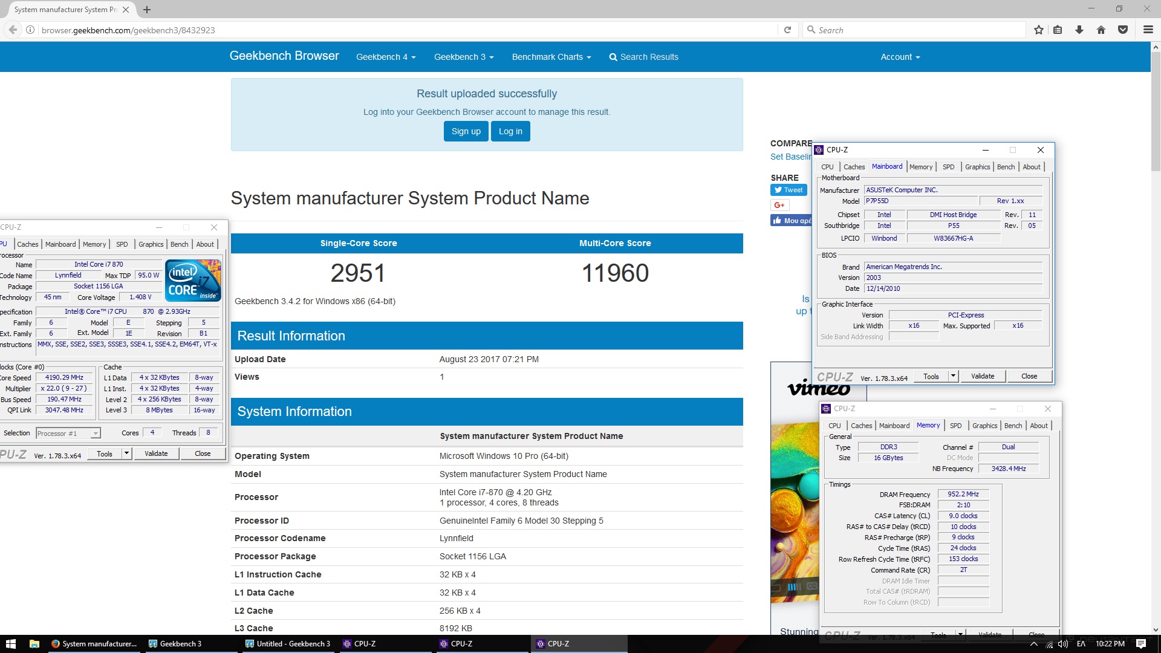Click the network icon in the system tray
The height and width of the screenshot is (653, 1161).
coord(1049,644)
